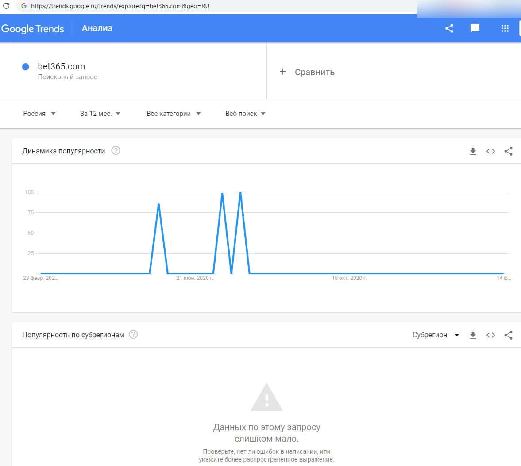521x466 pixels.
Task: Open embed code for subregion section
Action: coord(490,335)
